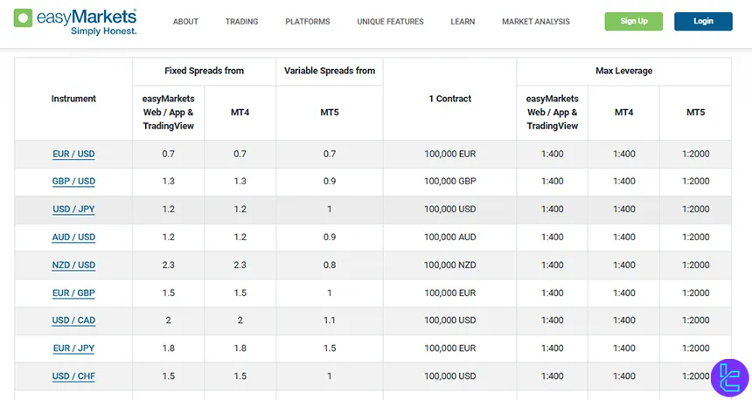Image resolution: width=752 pixels, height=400 pixels.
Task: Click the 1 Contract column header
Action: pos(449,99)
